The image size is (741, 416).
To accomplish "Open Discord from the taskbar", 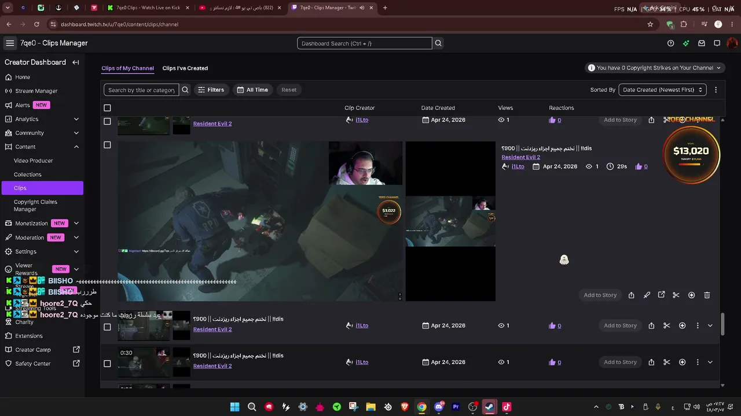I will coord(439,407).
